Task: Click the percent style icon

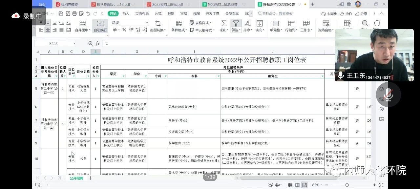Action: pyautogui.click(x=124, y=30)
